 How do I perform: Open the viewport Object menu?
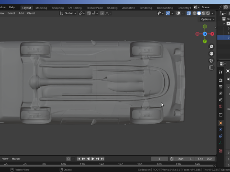31,13
